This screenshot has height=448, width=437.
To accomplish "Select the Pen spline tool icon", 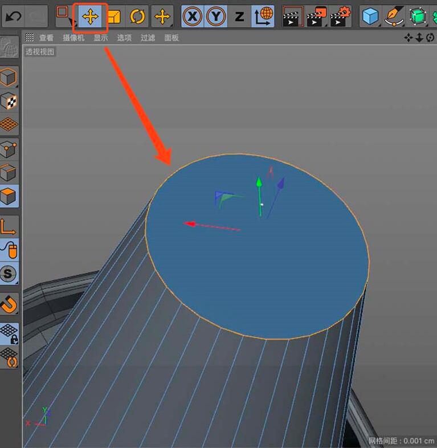I will pyautogui.click(x=394, y=17).
